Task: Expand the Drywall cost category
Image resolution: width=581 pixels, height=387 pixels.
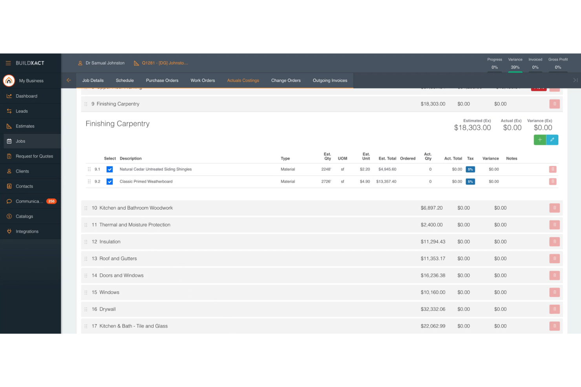Action: click(x=107, y=309)
